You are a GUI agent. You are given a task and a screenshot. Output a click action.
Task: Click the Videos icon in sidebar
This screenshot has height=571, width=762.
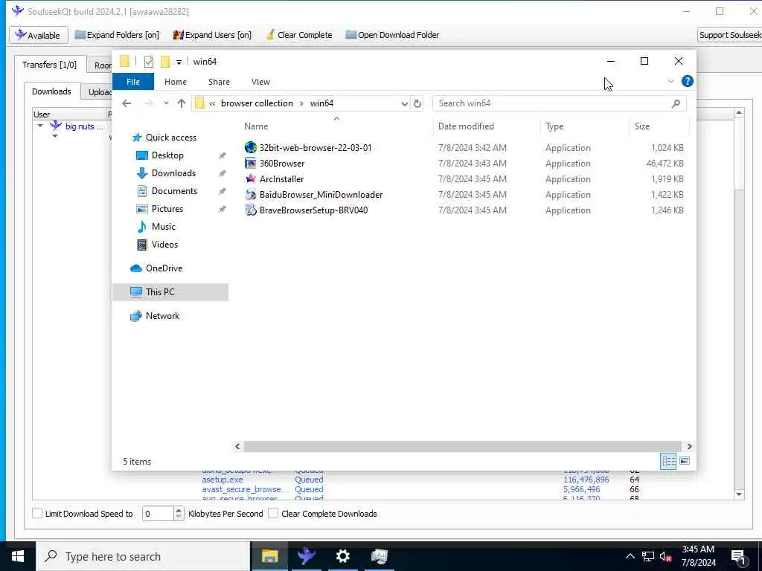click(142, 244)
